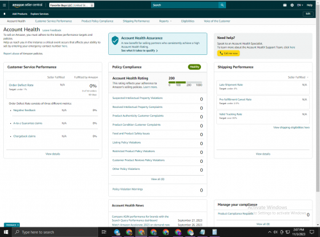This screenshot has width=320, height=237.
Task: Click the Call me now button
Action: tap(228, 53)
